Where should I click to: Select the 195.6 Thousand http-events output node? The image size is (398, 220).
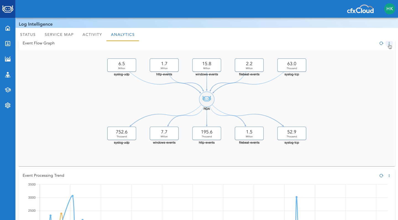pyautogui.click(x=207, y=133)
